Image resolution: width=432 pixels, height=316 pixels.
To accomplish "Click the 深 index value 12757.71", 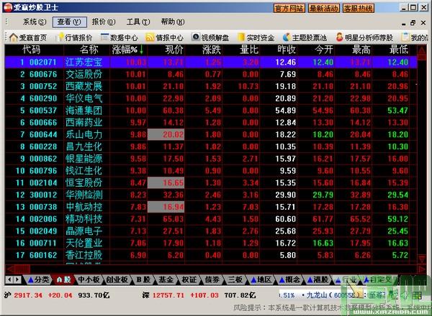I will click(168, 295).
